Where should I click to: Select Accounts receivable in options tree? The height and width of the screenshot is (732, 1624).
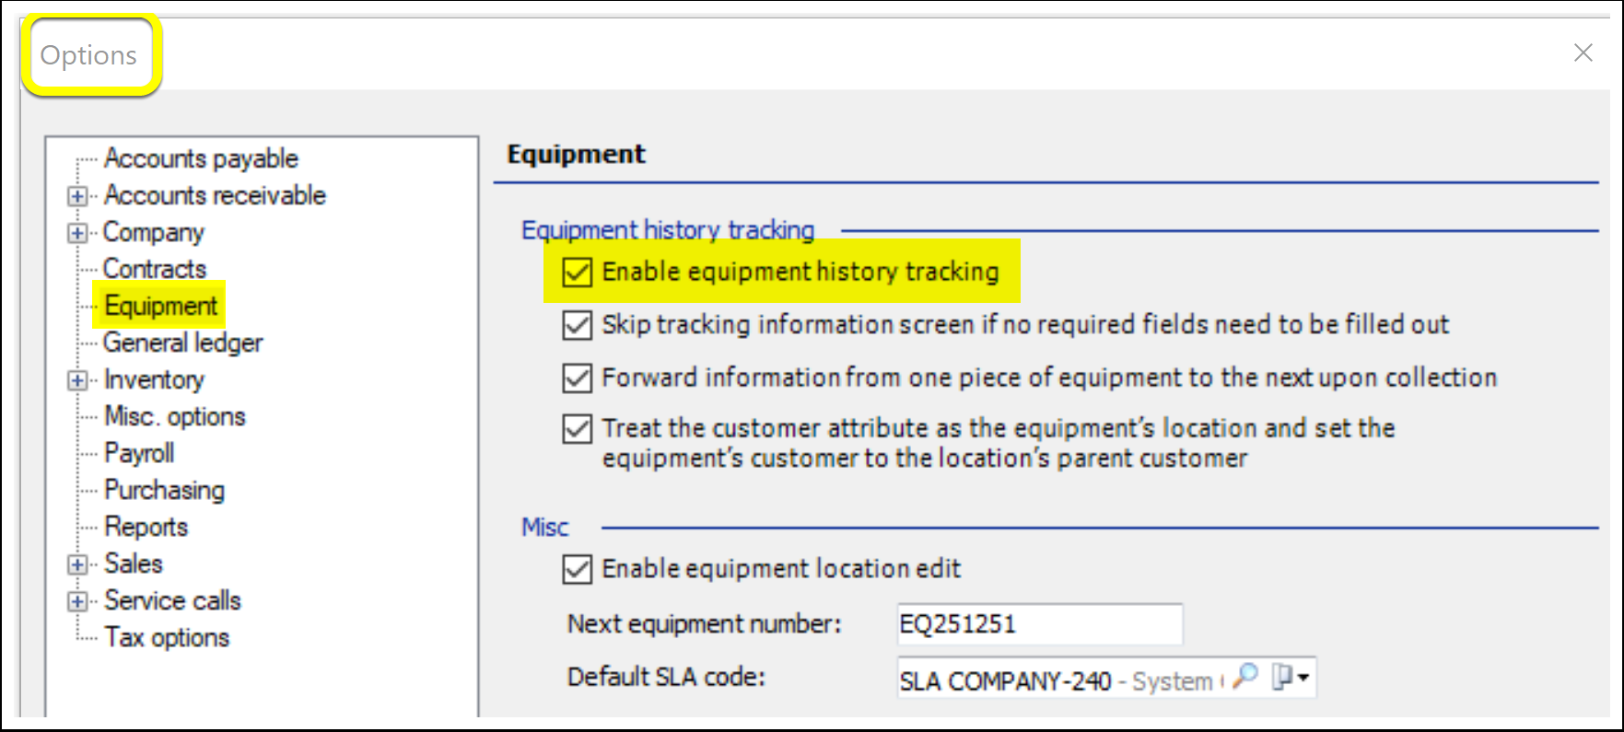click(215, 195)
